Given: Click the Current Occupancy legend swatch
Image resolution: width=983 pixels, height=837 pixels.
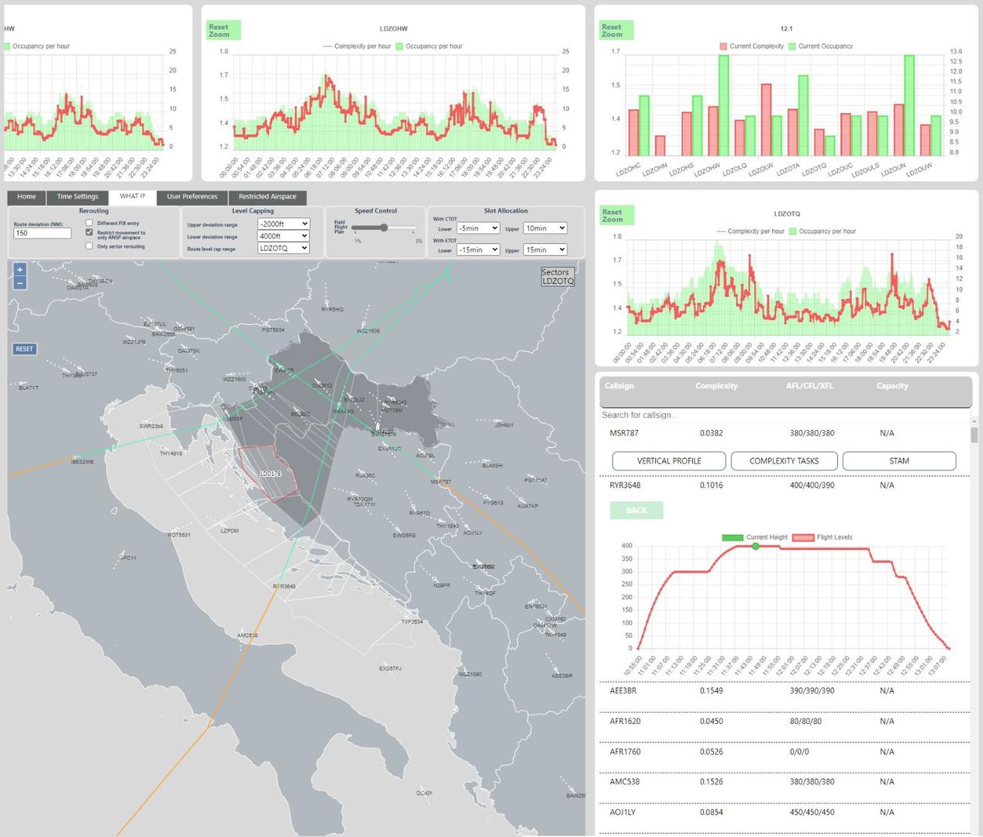Looking at the screenshot, I should point(792,46).
